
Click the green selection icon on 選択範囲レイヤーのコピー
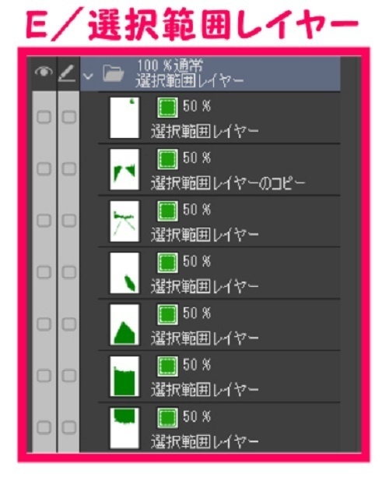pos(167,159)
